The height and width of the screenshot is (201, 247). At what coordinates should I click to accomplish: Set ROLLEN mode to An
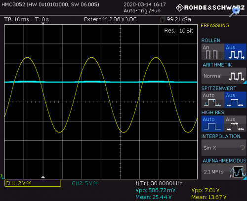pyautogui.click(x=212, y=52)
